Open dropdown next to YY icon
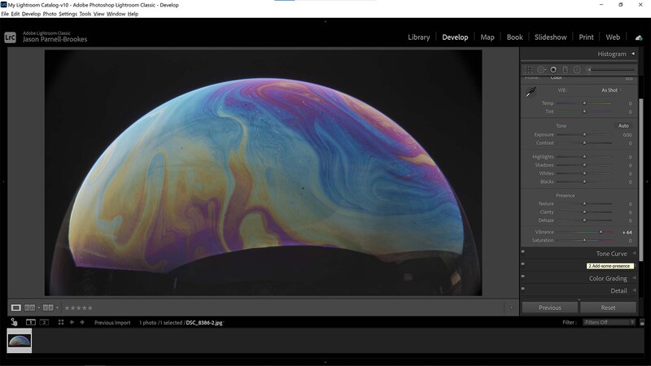The image size is (651, 366). (x=57, y=308)
